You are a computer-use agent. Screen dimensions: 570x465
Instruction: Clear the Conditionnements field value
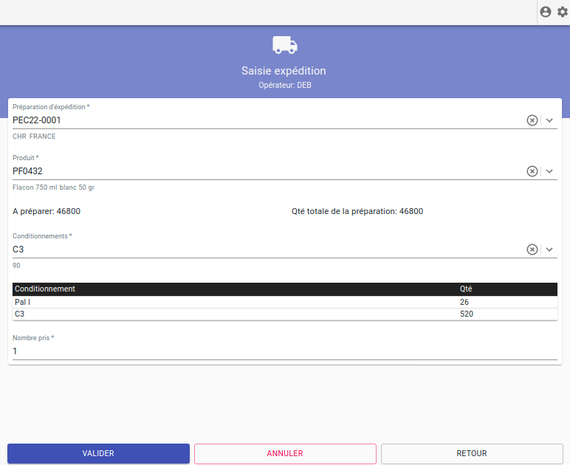pos(532,249)
